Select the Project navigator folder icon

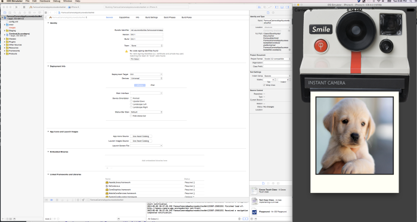click(5, 12)
